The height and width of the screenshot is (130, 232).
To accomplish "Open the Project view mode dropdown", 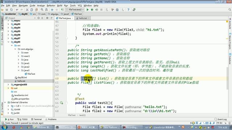I will coord(35,18).
